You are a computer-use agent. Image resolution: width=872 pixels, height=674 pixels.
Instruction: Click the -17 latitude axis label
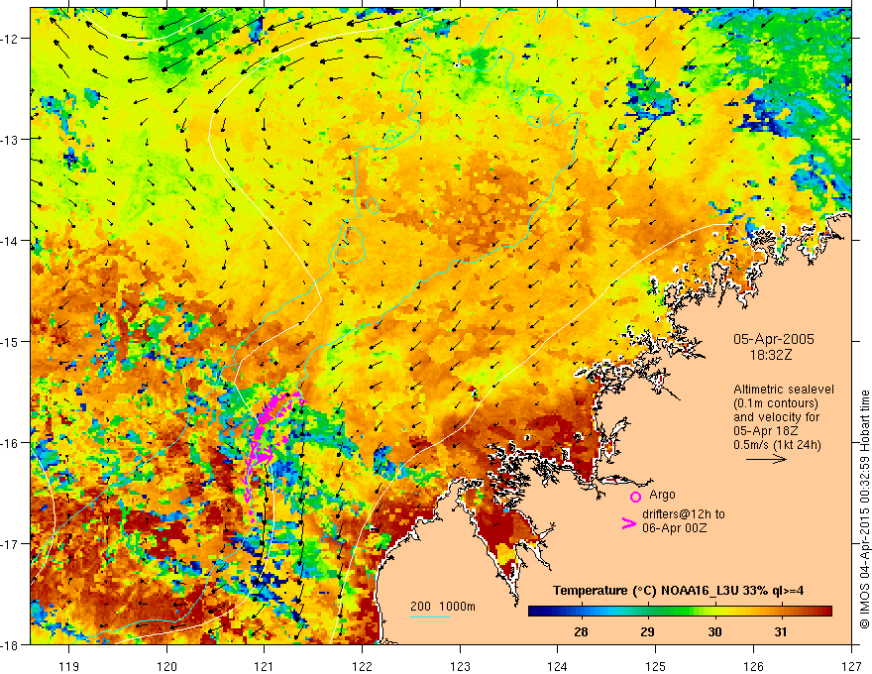11,544
